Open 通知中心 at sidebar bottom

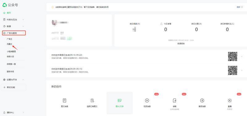[x=14, y=113]
